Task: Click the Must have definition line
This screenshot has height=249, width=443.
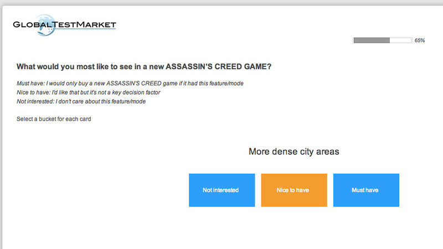Action: click(x=130, y=84)
